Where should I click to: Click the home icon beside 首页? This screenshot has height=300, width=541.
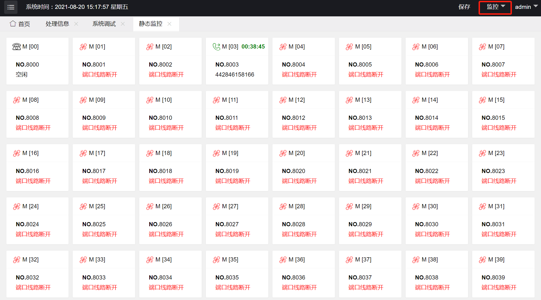click(x=13, y=24)
